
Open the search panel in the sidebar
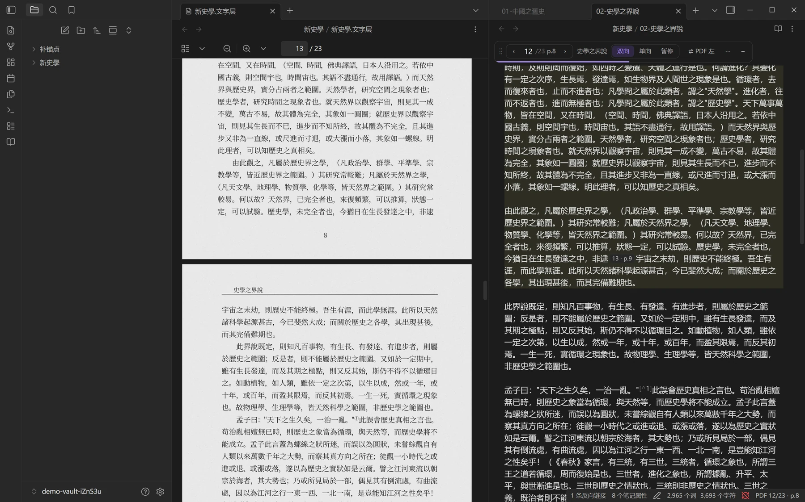coord(53,10)
